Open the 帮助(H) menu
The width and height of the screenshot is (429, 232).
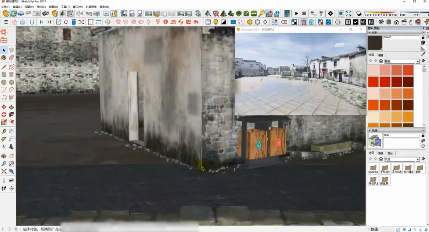pyautogui.click(x=104, y=7)
